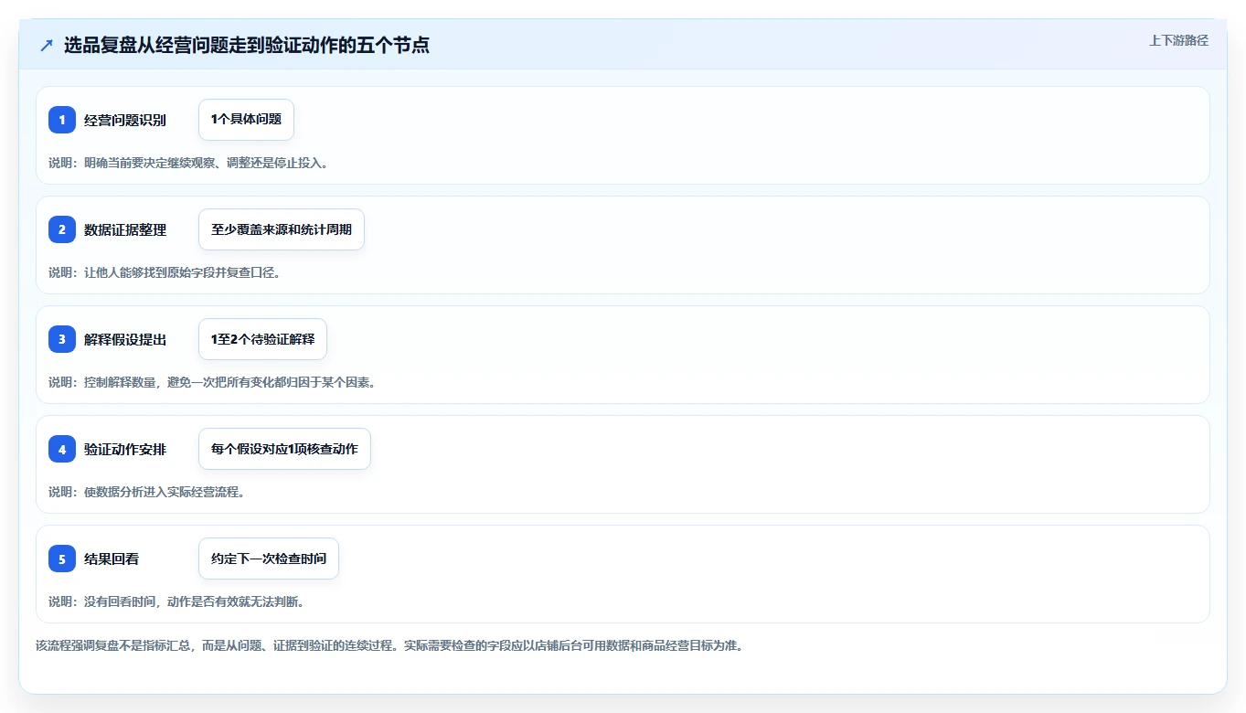Image resolution: width=1246 pixels, height=713 pixels.
Task: Click the step title 解释假设提出
Action: click(x=125, y=340)
